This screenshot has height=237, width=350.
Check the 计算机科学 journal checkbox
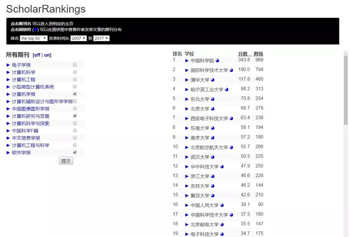[x=75, y=72]
